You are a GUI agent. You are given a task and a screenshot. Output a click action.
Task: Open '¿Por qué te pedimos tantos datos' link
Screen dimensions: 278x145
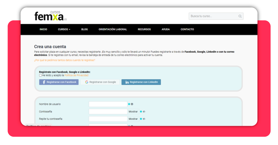[65, 60]
